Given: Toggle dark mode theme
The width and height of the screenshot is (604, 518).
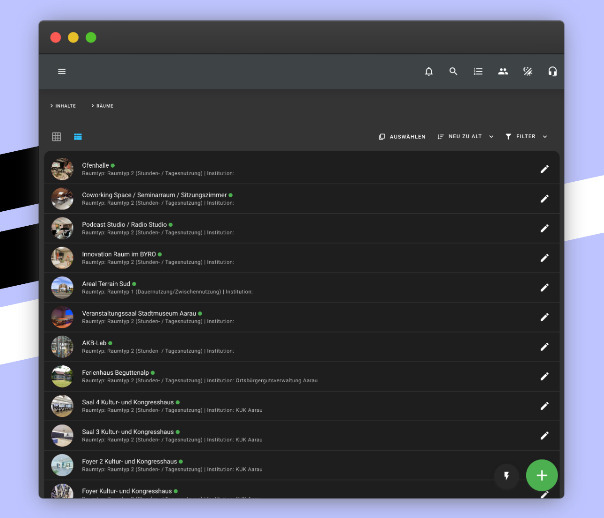Looking at the screenshot, I should [x=528, y=71].
